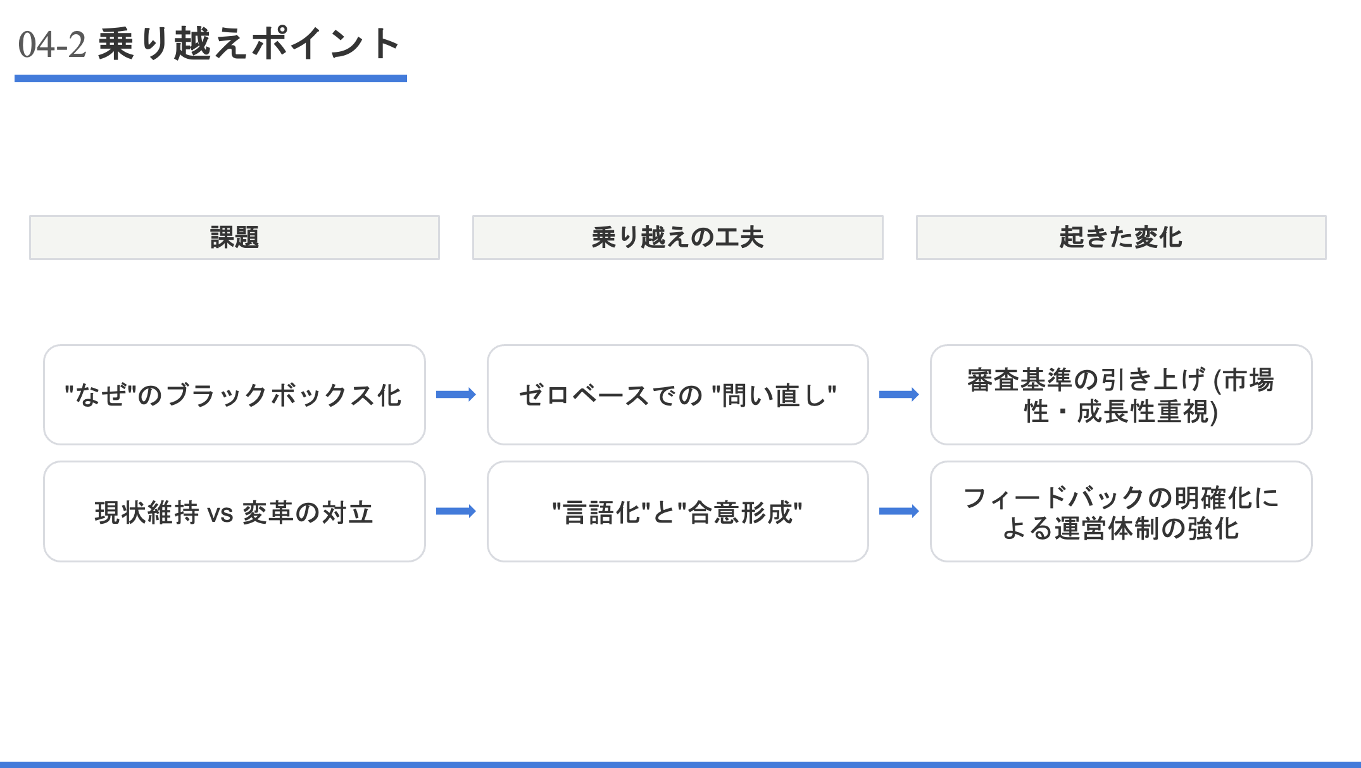Click the blue bar at the slide bottom
1361x768 pixels.
pos(680,764)
